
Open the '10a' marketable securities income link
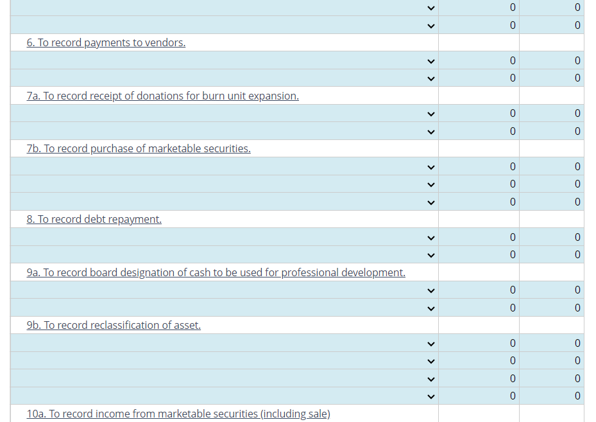click(178, 414)
